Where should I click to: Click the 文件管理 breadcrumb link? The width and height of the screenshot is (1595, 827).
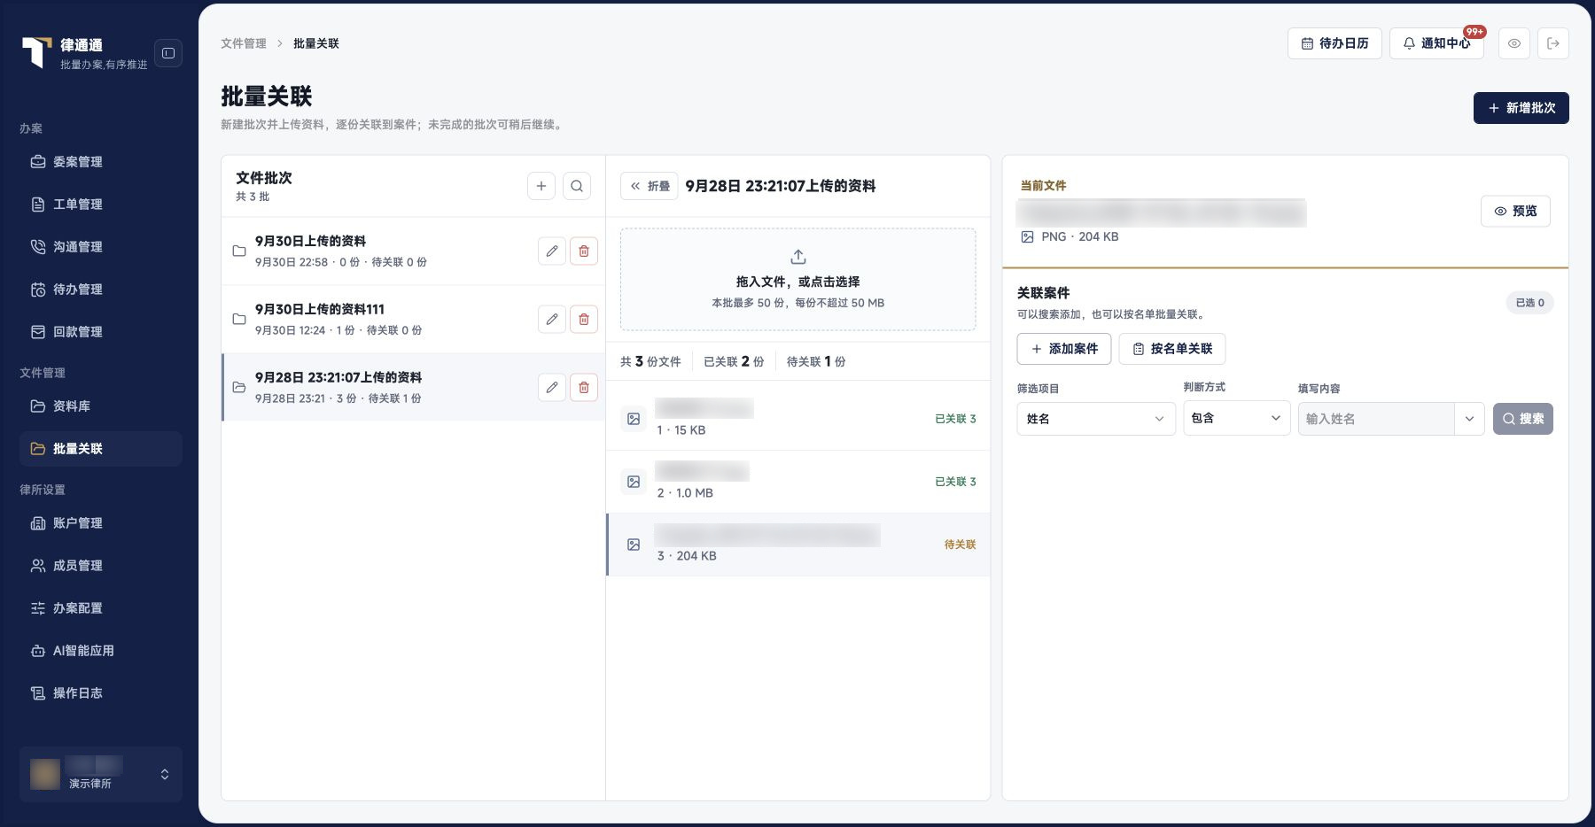point(244,43)
